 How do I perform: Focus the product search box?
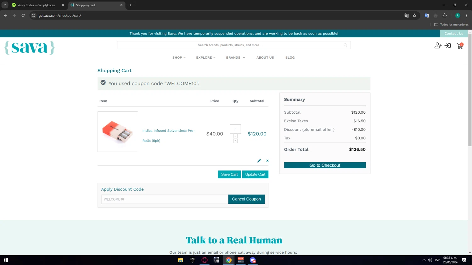(x=234, y=45)
